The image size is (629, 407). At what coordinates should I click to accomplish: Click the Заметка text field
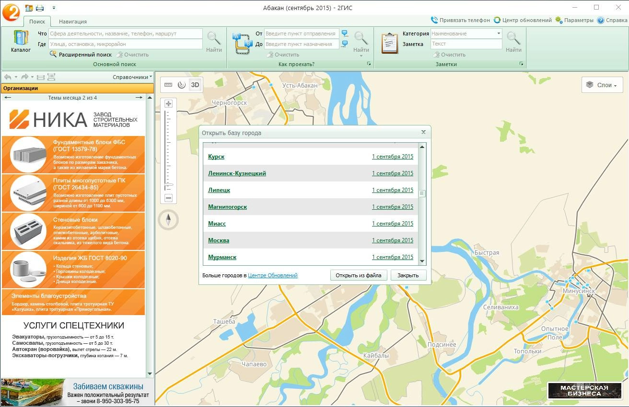(x=466, y=44)
